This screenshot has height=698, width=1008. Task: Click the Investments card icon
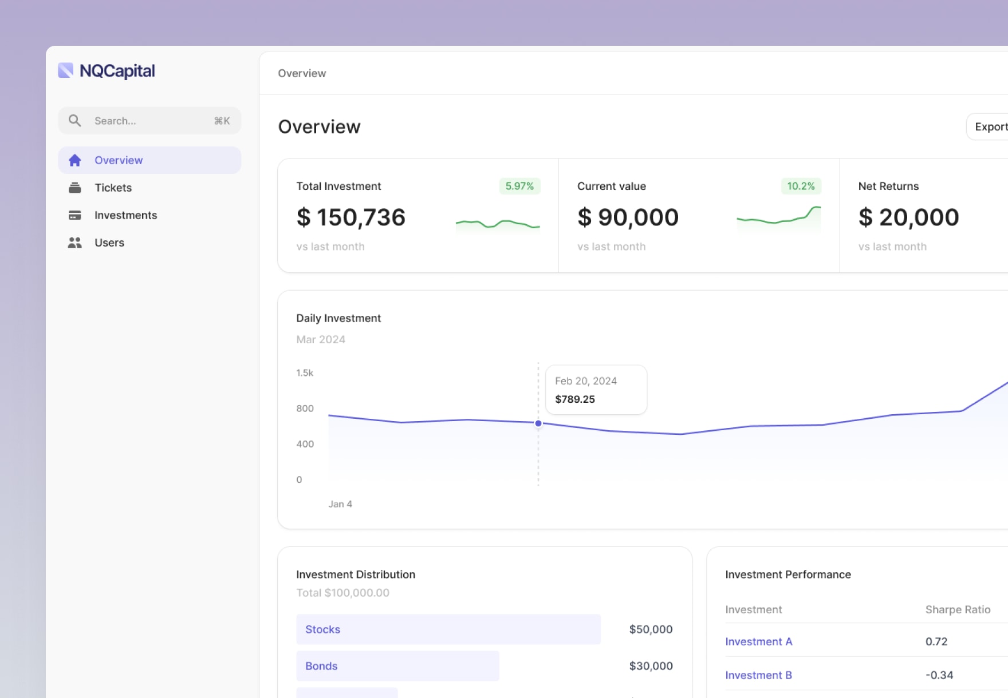[74, 215]
